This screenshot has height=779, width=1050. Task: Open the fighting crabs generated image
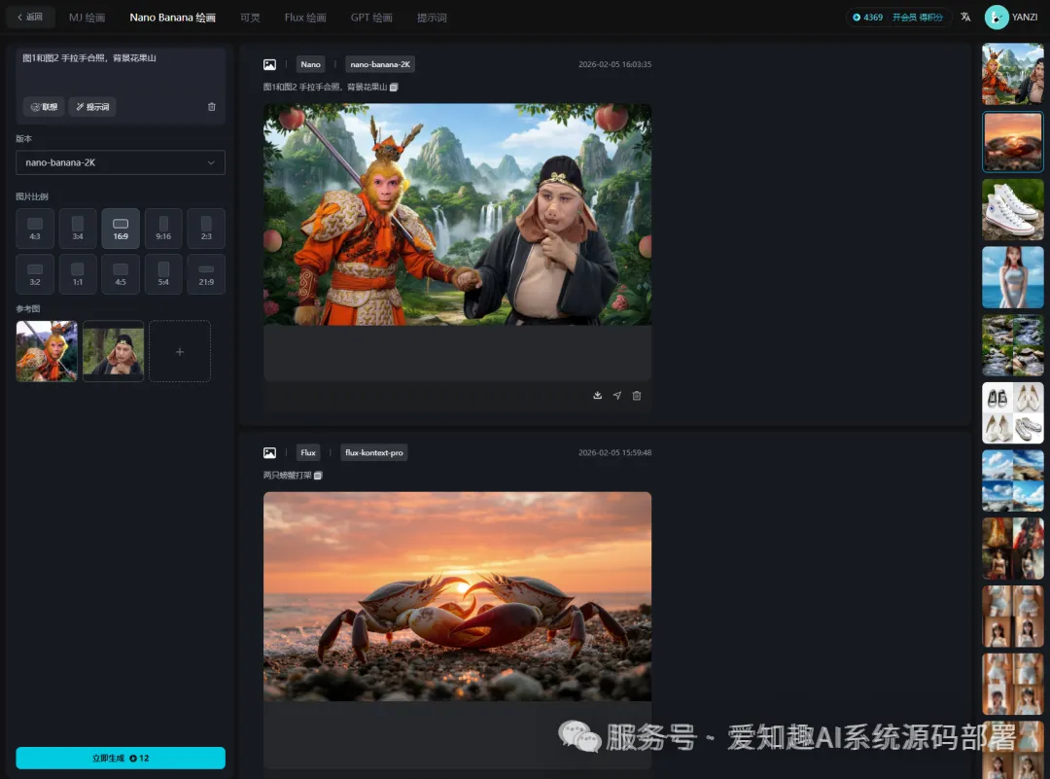pos(457,597)
